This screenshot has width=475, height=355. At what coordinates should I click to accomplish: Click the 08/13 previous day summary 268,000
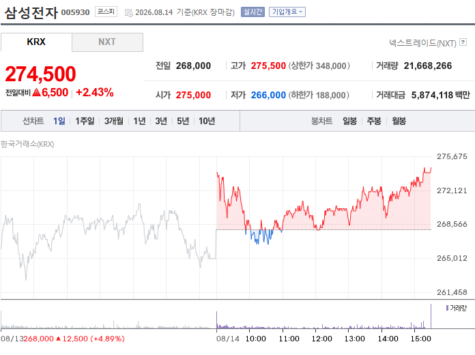[38, 339]
